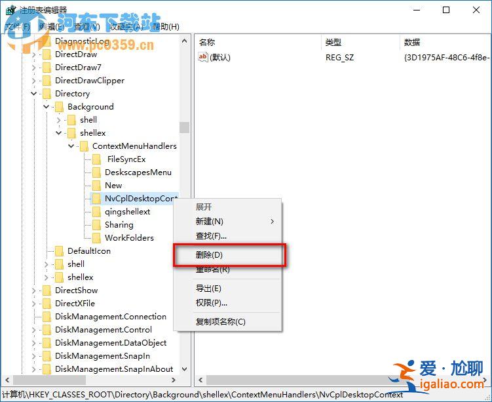Viewport: 492px width, 402px height.
Task: Select the DiagnosticLog key
Action: tap(82, 41)
